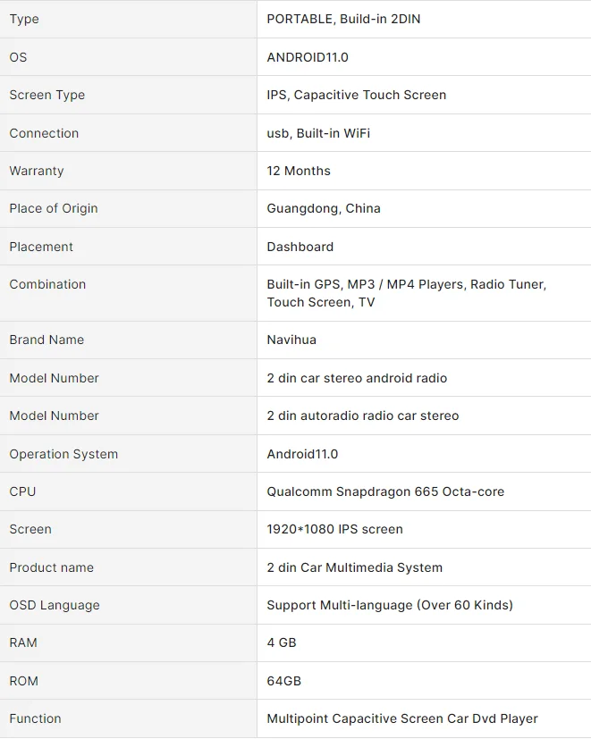The height and width of the screenshot is (739, 591).
Task: Select the Screen Type label cell
Action: (x=47, y=95)
